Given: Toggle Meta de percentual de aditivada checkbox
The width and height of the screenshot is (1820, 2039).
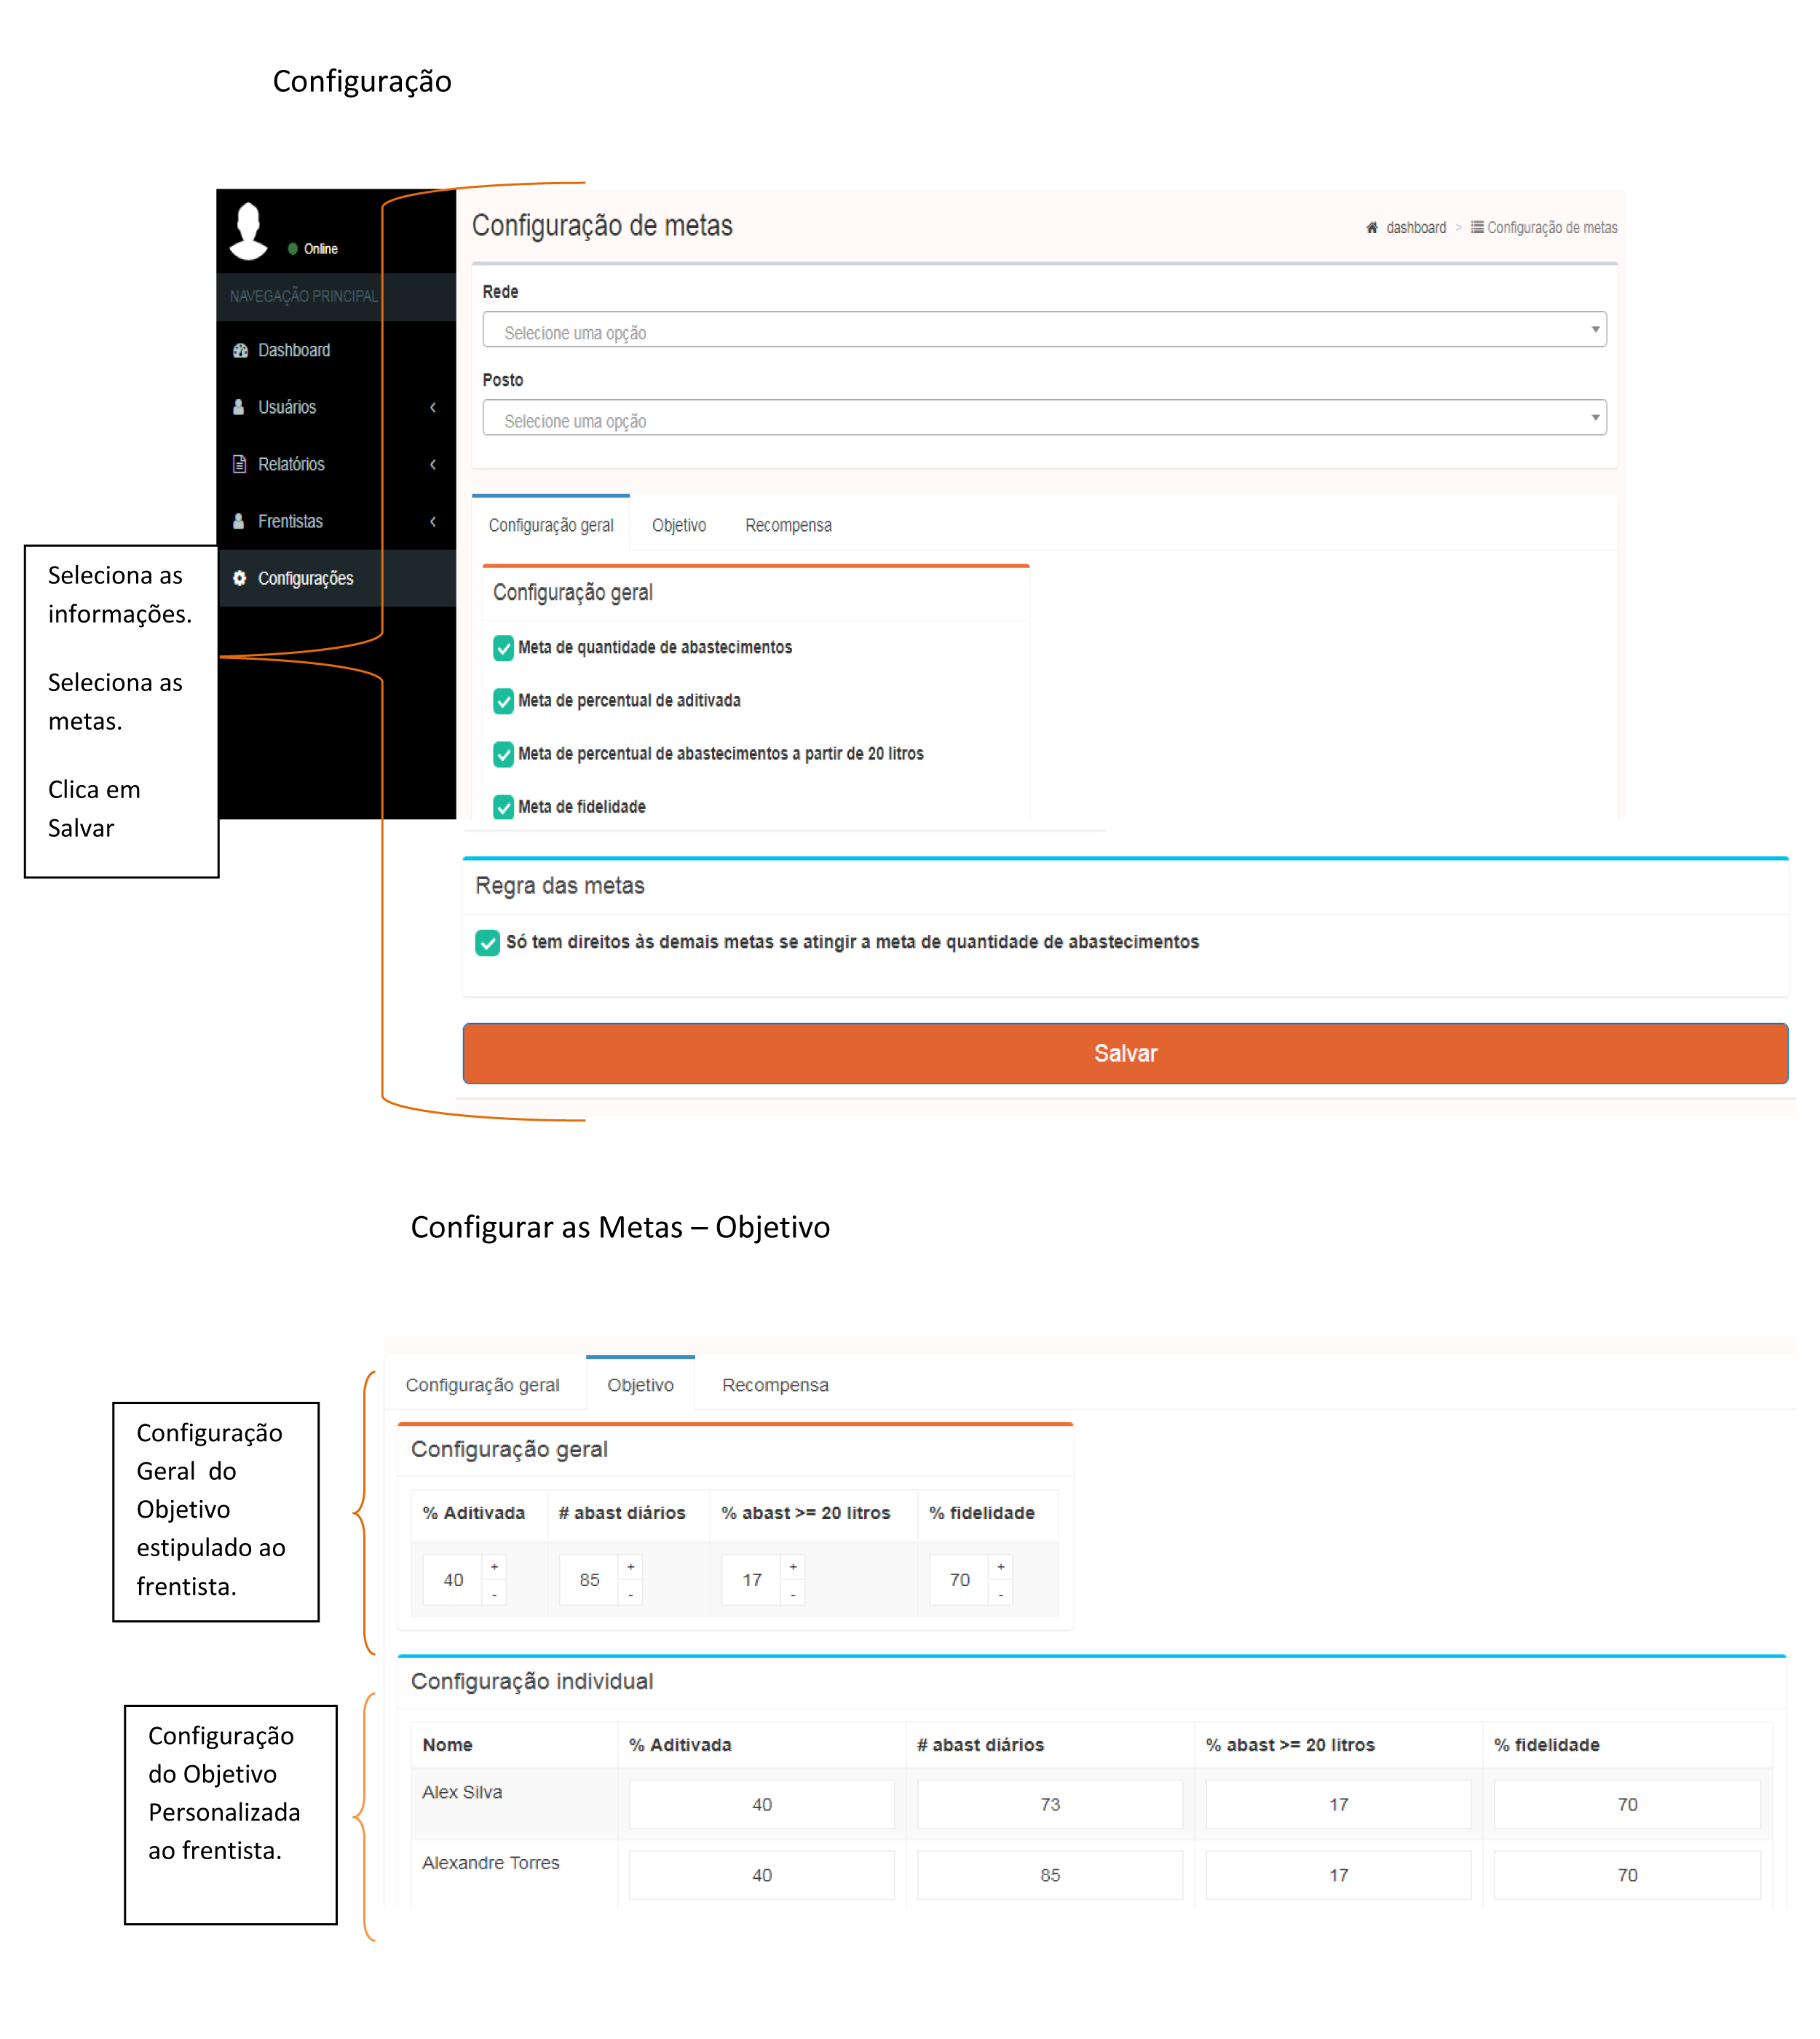Looking at the screenshot, I should pyautogui.click(x=504, y=701).
